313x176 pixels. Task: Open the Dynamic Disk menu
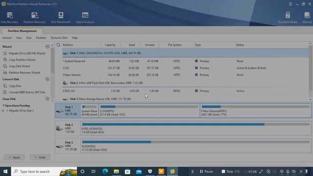click(59, 38)
